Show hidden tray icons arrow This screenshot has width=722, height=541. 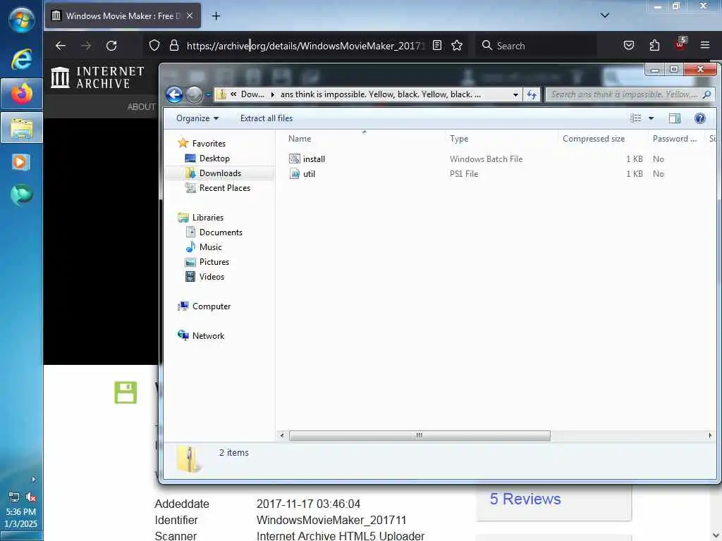33,479
